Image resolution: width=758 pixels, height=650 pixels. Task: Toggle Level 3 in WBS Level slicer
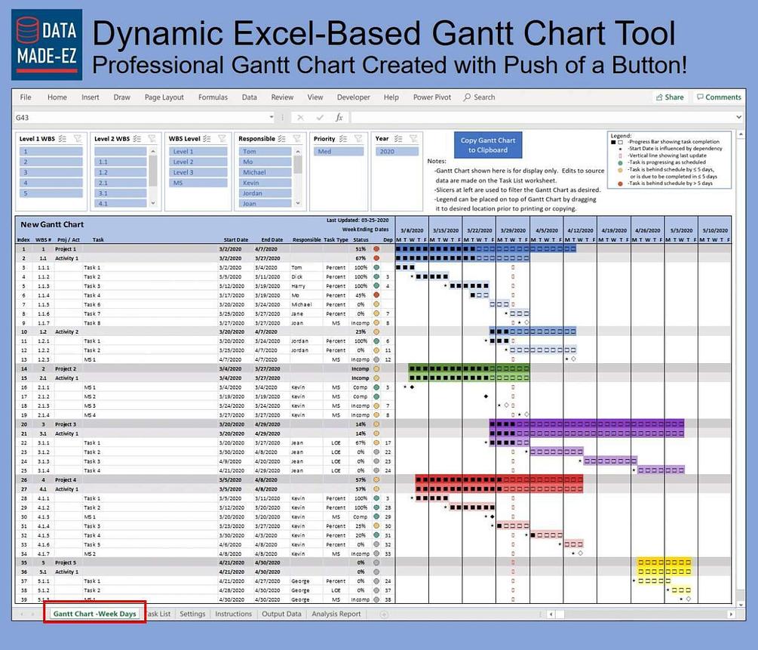198,172
